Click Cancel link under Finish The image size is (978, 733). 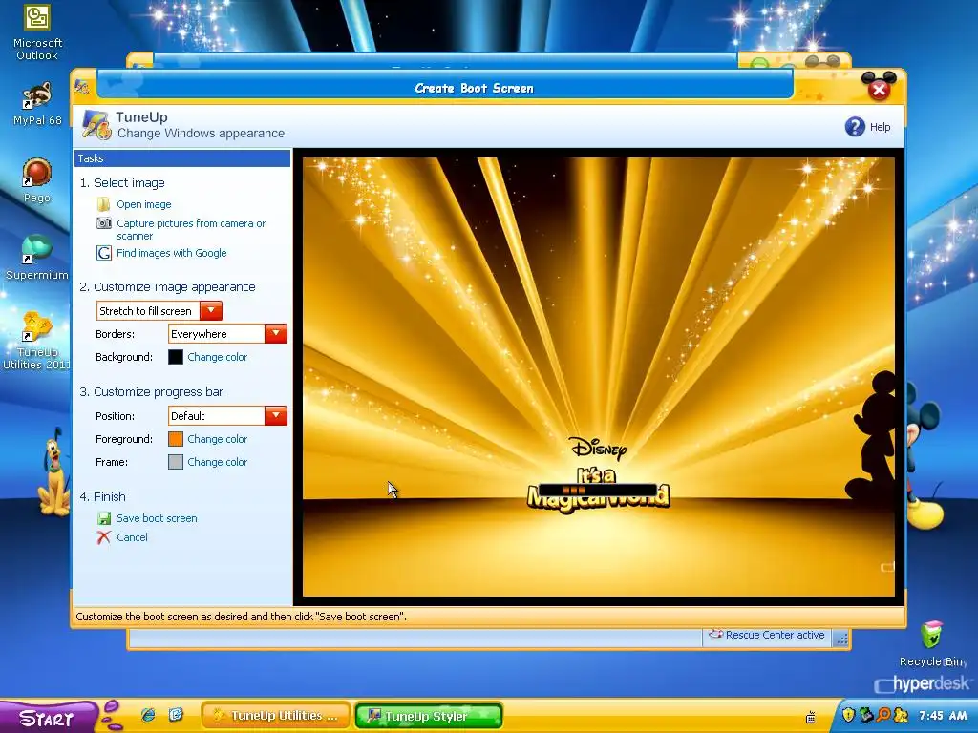(132, 537)
